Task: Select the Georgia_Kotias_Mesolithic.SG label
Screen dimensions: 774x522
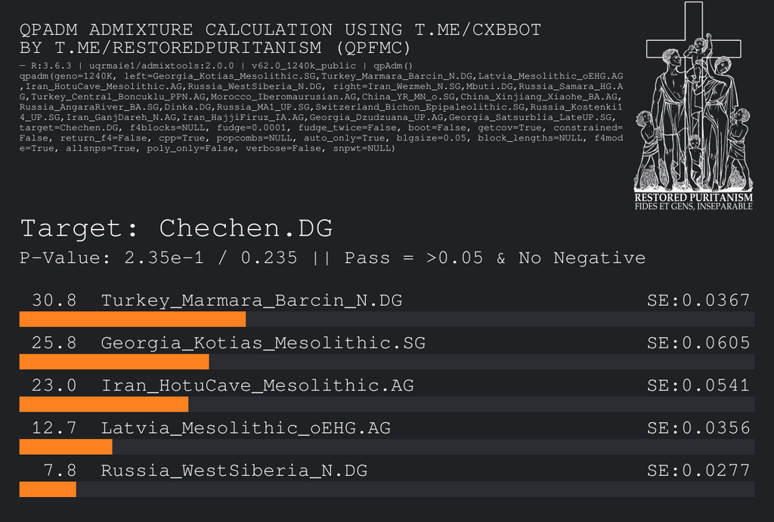Action: [x=263, y=343]
